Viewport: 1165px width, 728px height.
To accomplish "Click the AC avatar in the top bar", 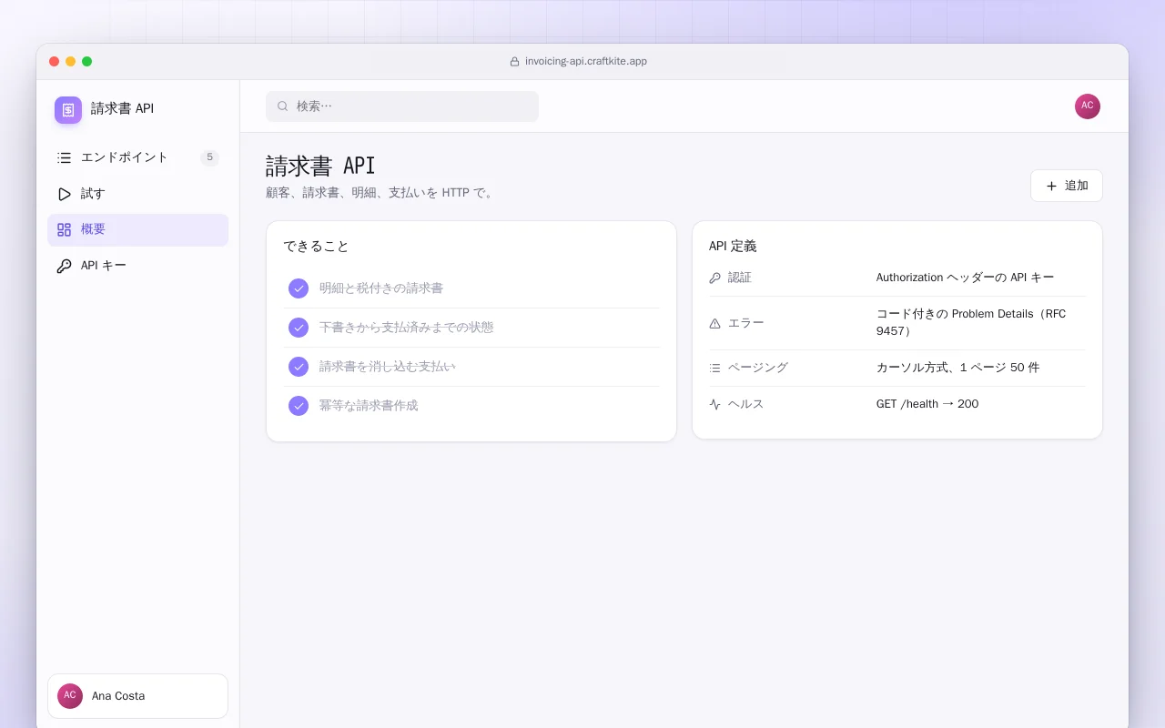I will click(x=1088, y=106).
